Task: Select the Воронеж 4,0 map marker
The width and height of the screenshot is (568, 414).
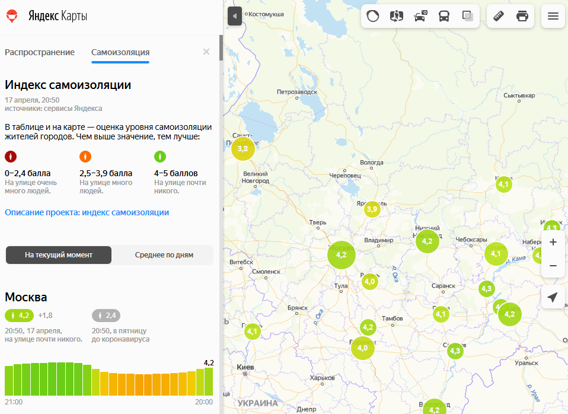Action: 363,348
